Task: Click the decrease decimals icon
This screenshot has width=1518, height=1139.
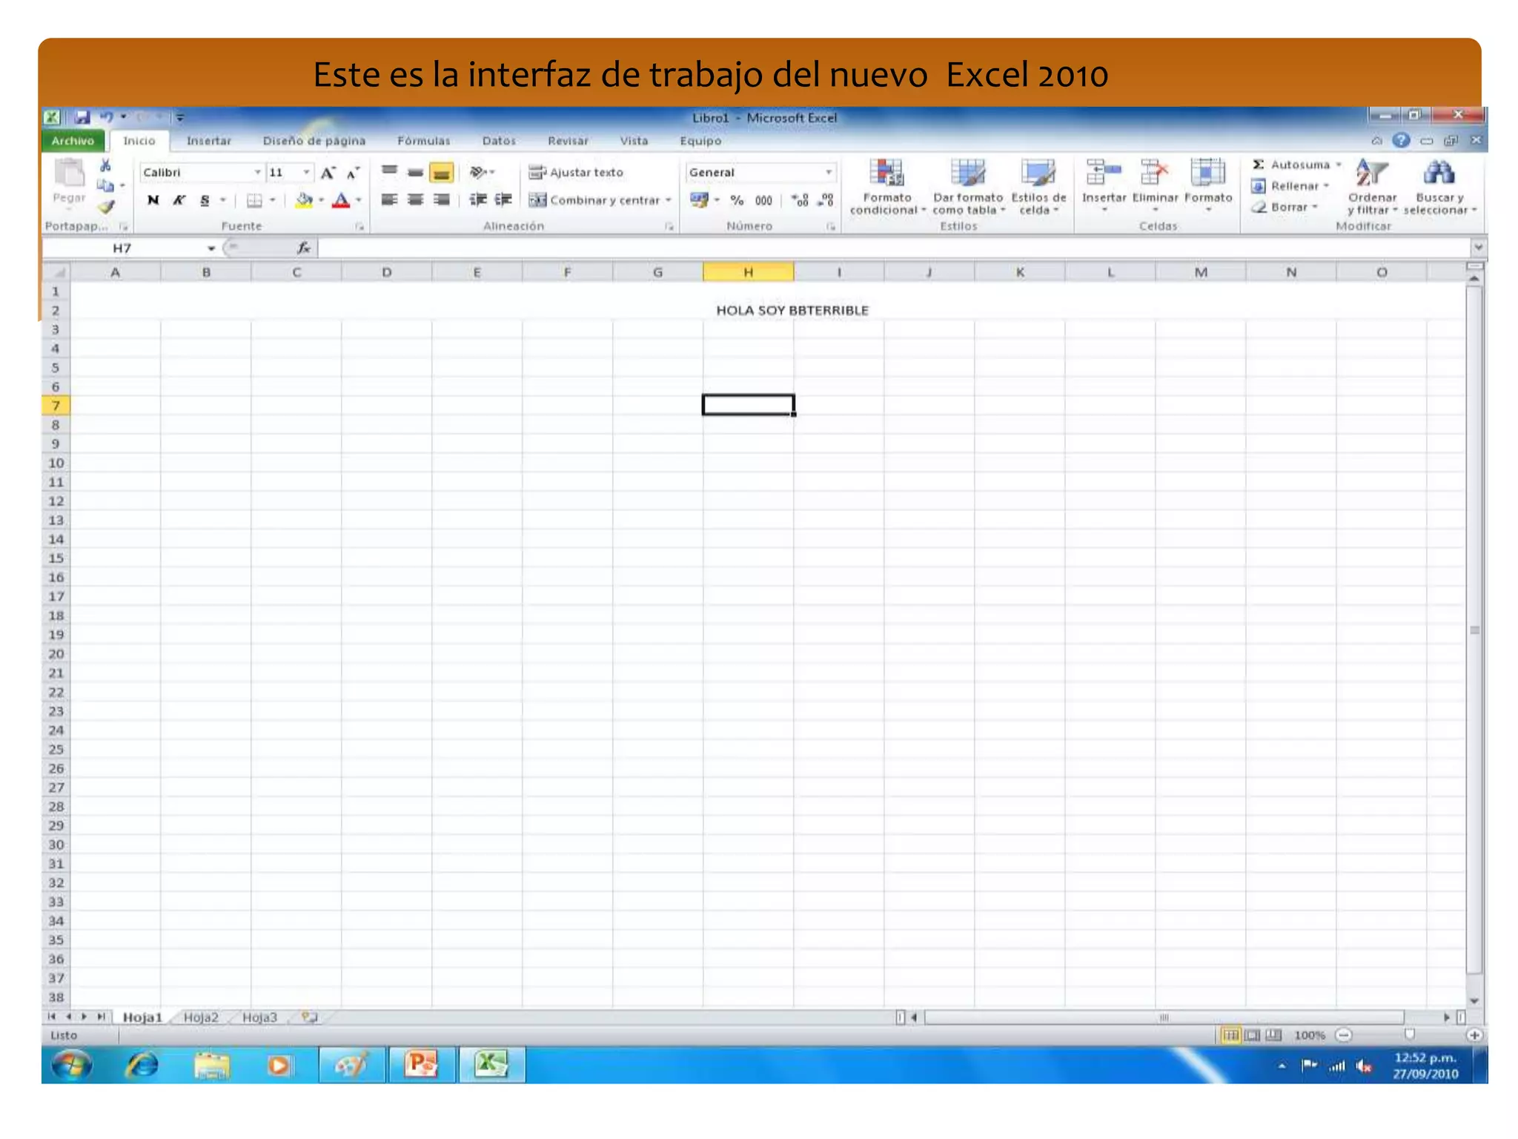Action: pyautogui.click(x=826, y=200)
